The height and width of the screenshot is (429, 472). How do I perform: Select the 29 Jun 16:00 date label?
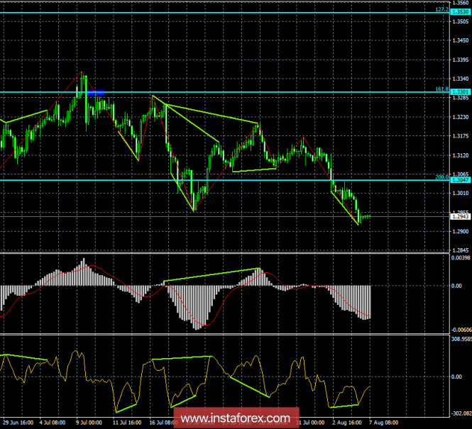pos(17,423)
